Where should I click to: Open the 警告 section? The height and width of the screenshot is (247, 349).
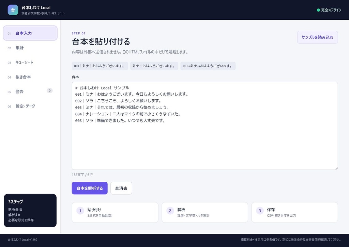point(30,92)
